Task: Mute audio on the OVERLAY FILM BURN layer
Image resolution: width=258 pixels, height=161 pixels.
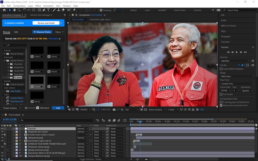Action: 5,144
